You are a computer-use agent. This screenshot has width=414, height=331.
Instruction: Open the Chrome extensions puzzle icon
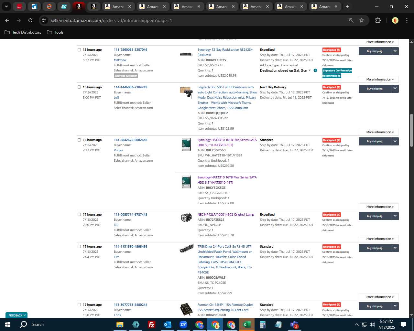click(x=378, y=20)
